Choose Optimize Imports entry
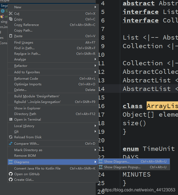Viewport: 178px width, 195px height. click(x=53, y=84)
